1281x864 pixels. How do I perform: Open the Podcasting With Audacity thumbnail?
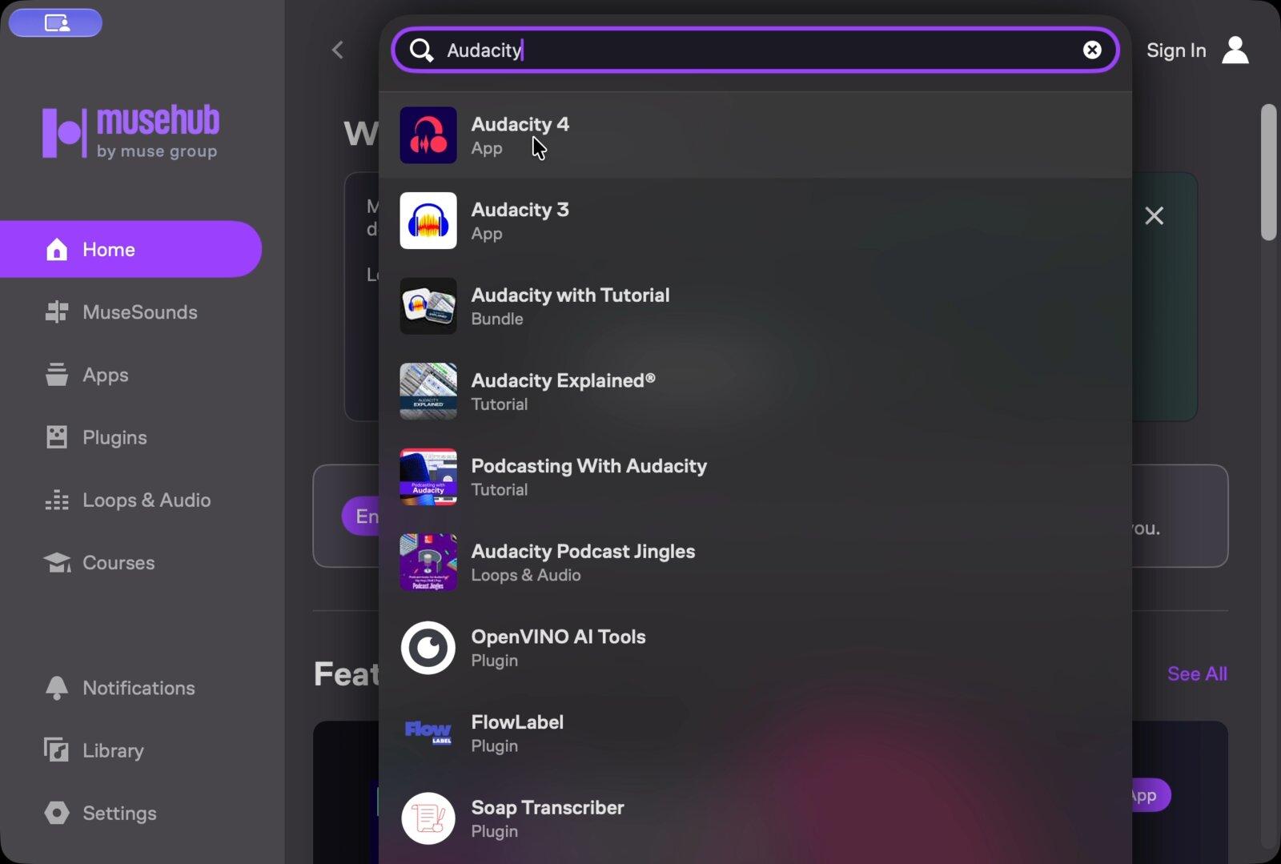click(x=428, y=477)
